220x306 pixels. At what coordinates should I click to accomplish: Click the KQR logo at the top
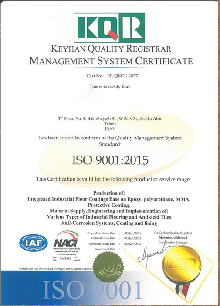point(109,28)
